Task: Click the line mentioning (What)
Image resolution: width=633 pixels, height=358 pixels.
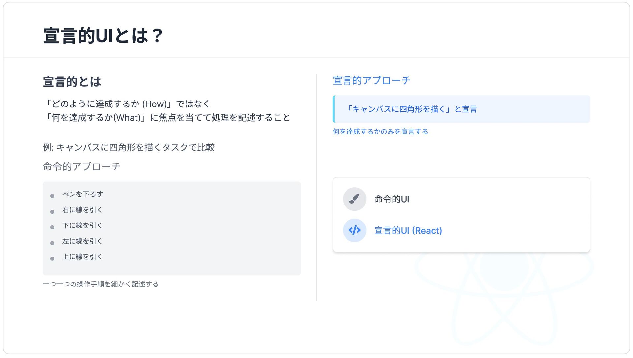Action: coord(166,118)
